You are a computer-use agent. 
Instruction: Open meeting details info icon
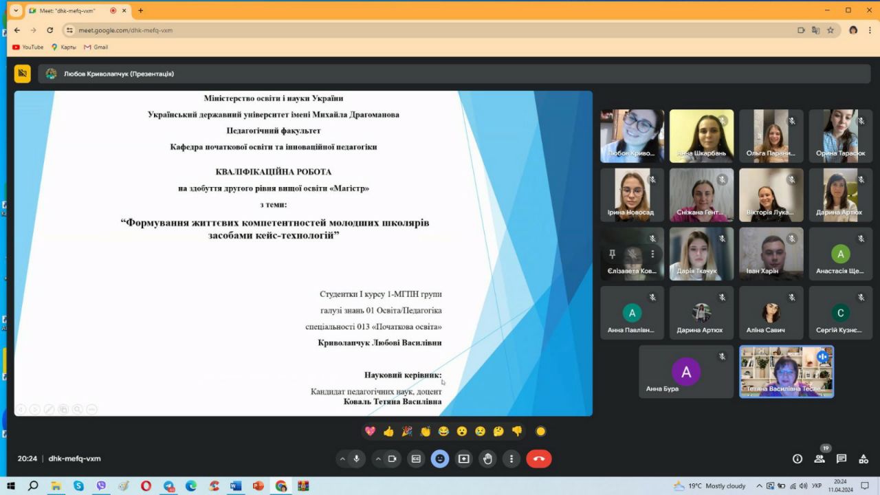click(797, 459)
